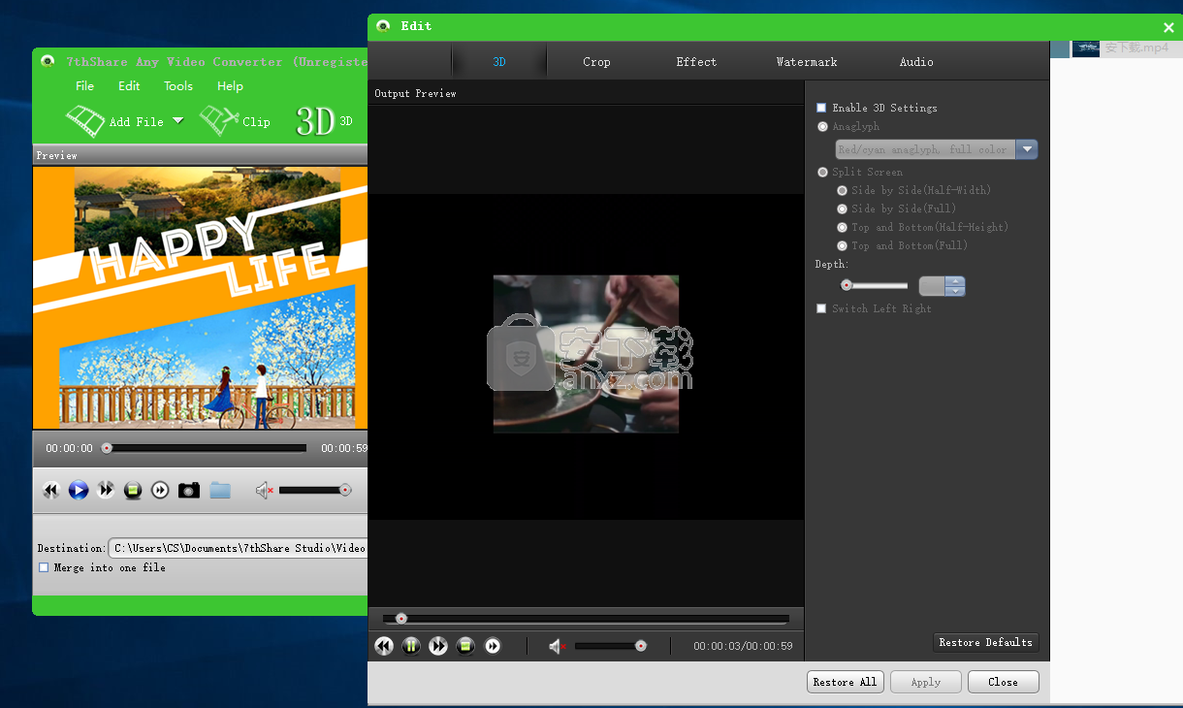Open the 3D tool in main toolbar
This screenshot has width=1183, height=708.
pyautogui.click(x=324, y=121)
